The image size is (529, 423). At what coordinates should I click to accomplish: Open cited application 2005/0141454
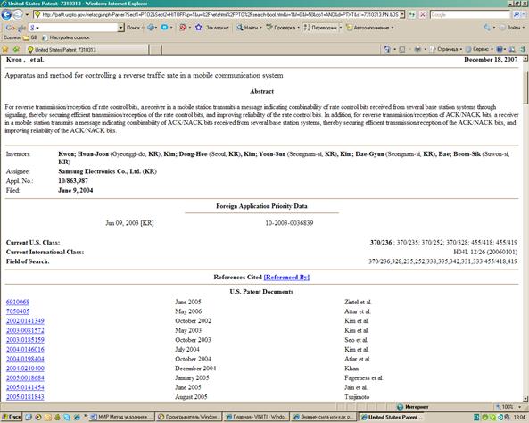(x=25, y=387)
